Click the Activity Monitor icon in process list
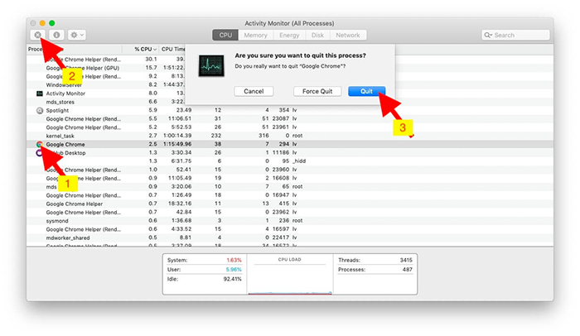580x336 pixels. (40, 94)
